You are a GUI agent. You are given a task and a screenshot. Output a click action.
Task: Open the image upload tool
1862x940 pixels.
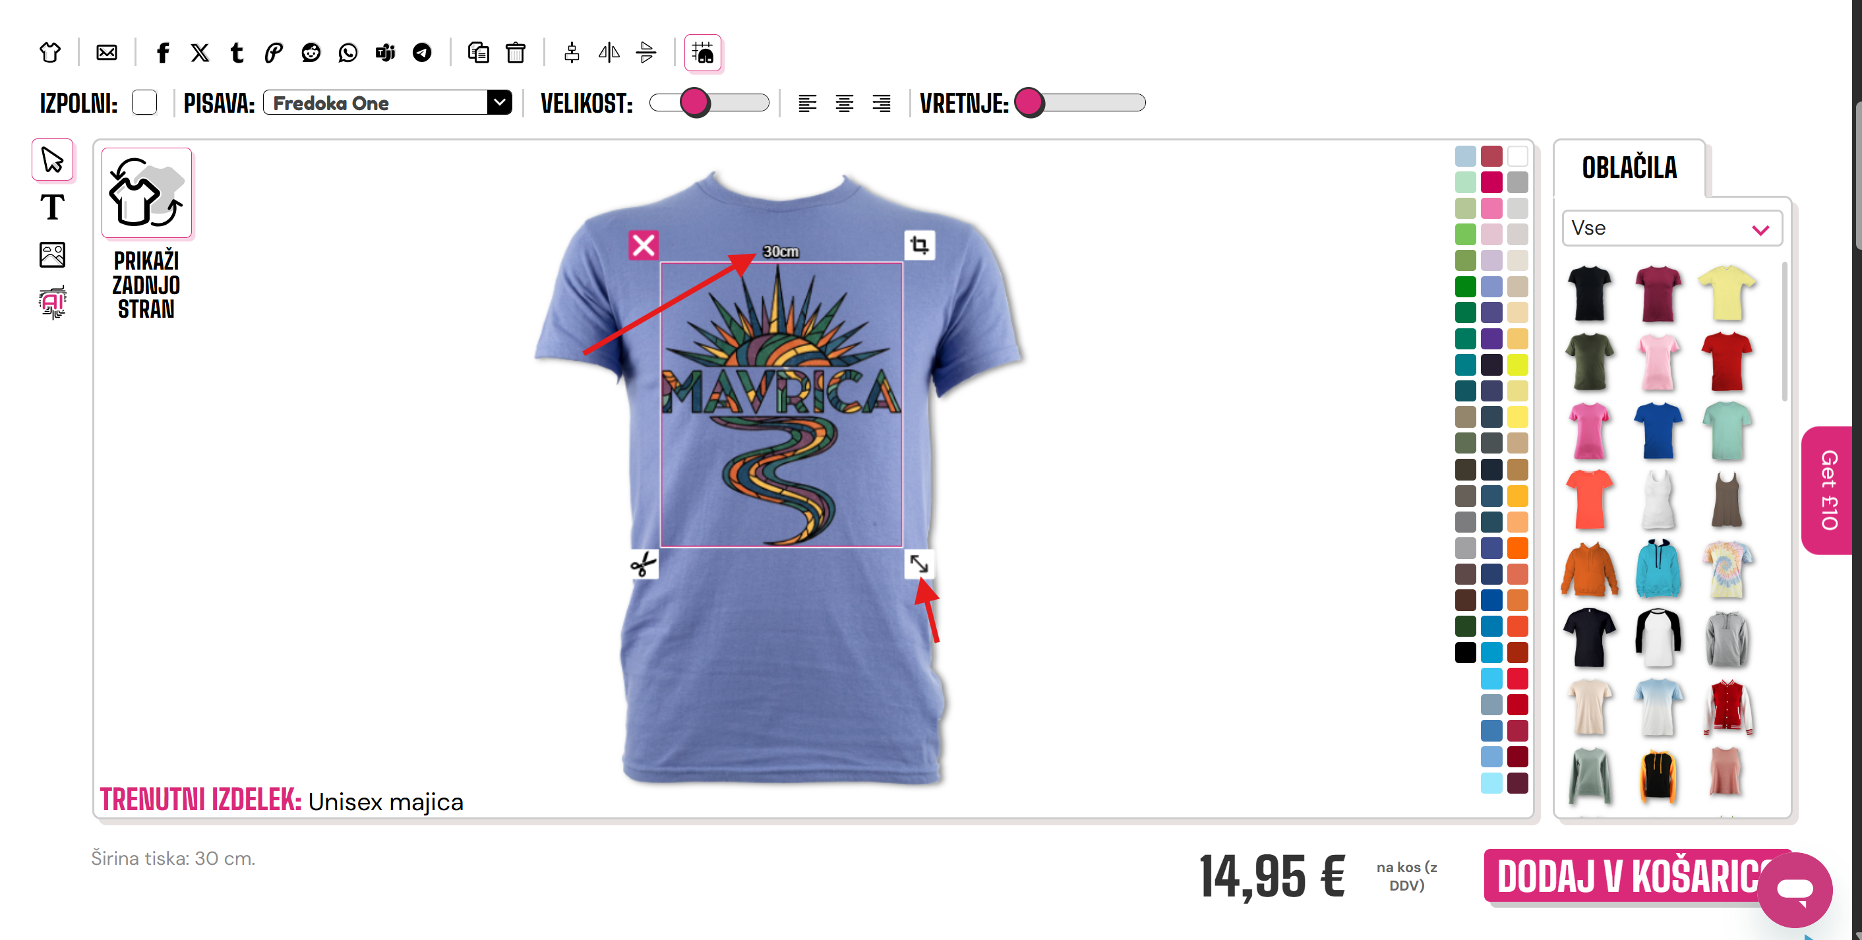52,254
